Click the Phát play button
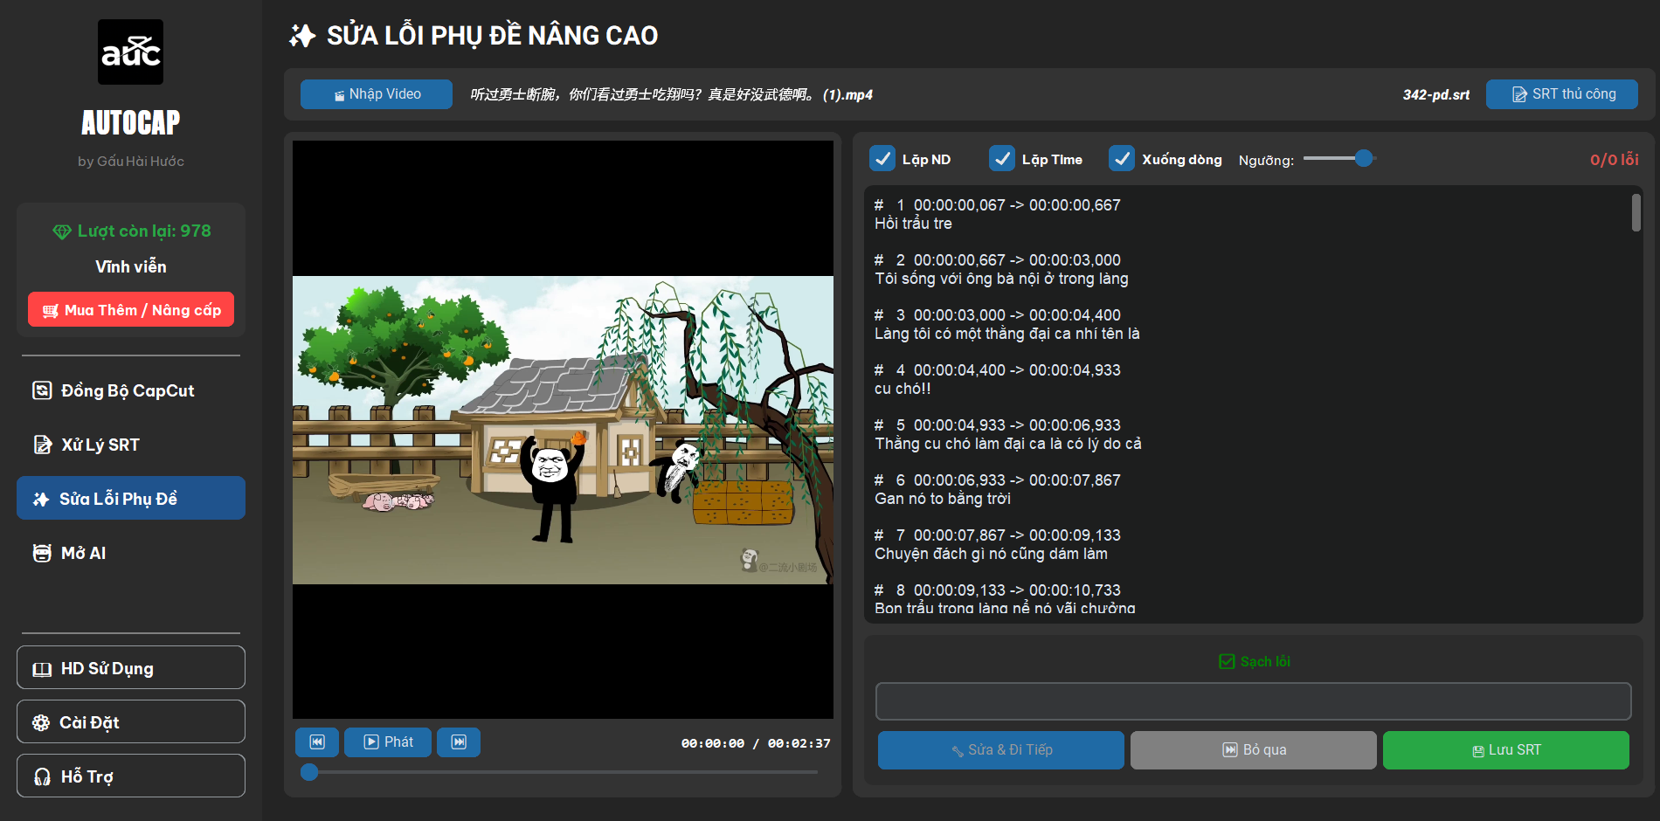Viewport: 1660px width, 821px height. point(388,742)
